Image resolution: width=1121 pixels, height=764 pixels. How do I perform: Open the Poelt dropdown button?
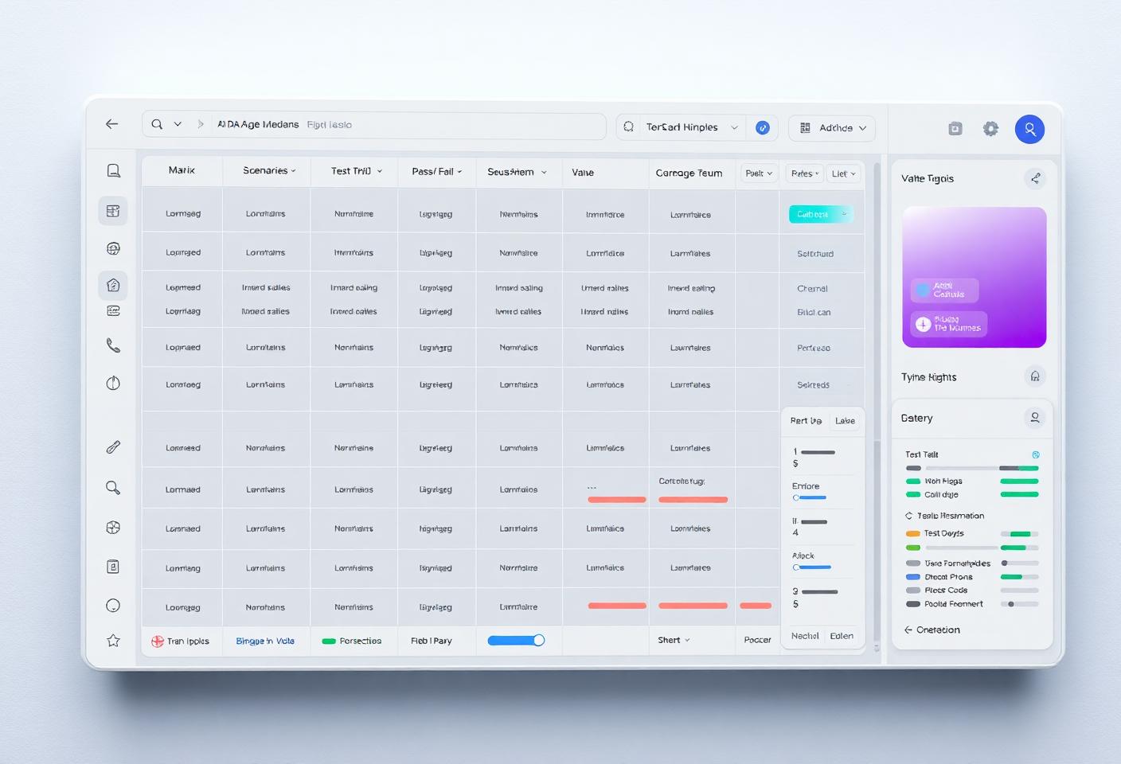point(759,173)
